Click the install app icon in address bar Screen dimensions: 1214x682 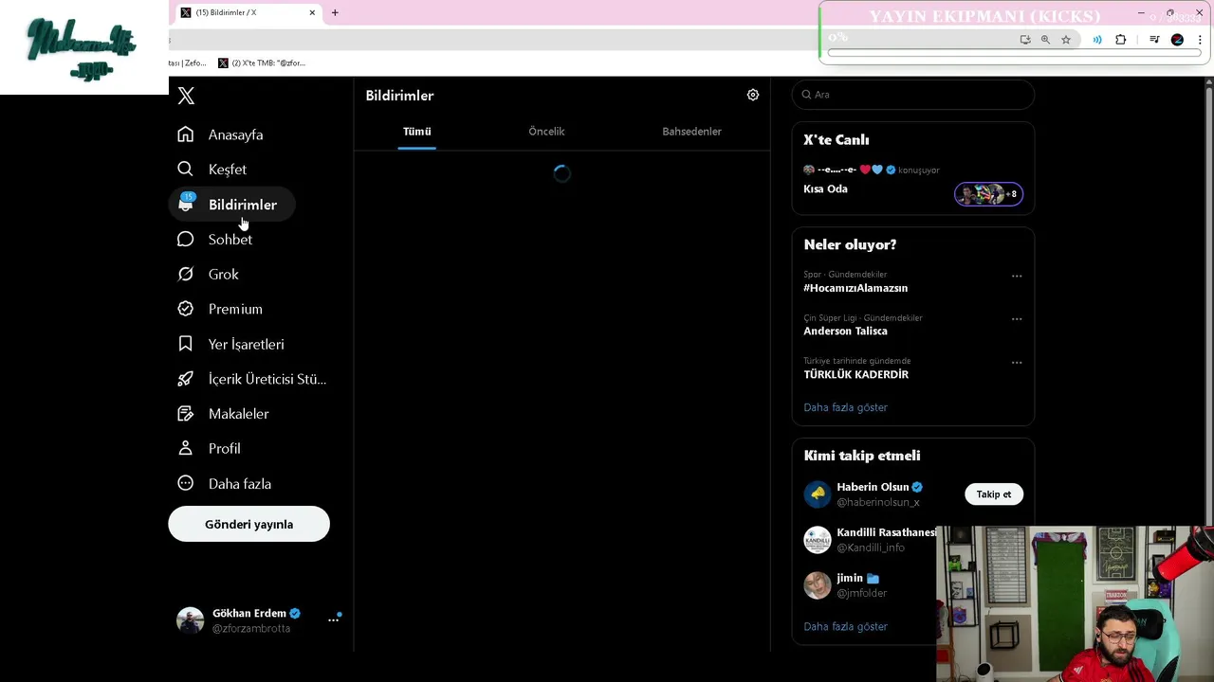[x=1025, y=40]
